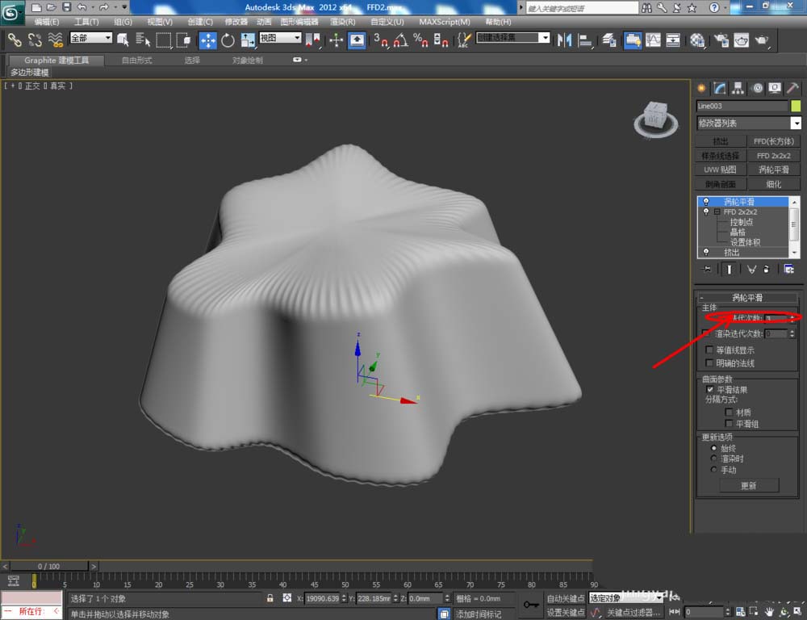Collapse the 涡轮平滑 rollout header
807x620 pixels.
pyautogui.click(x=747, y=298)
